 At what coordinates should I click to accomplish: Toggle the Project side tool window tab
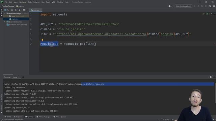click(x=1, y=13)
